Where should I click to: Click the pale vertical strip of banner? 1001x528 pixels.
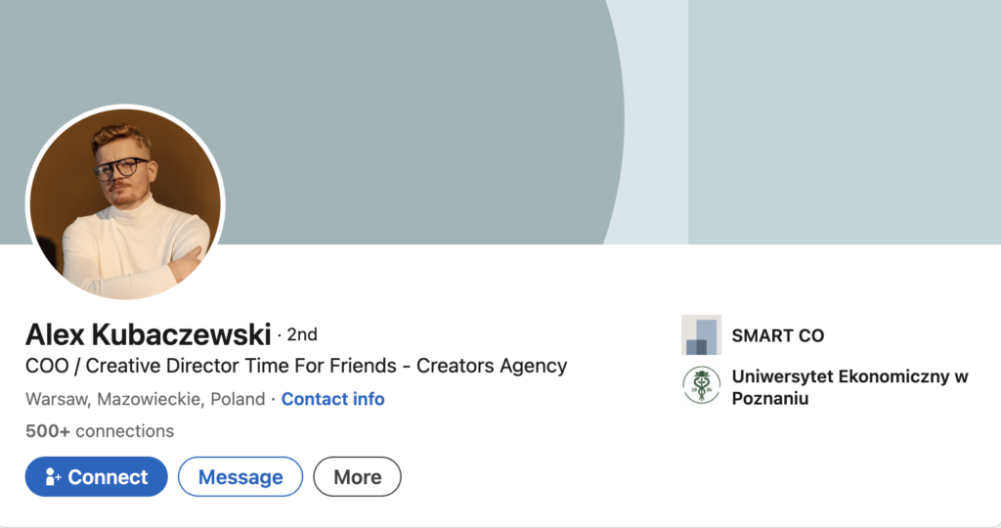[656, 122]
